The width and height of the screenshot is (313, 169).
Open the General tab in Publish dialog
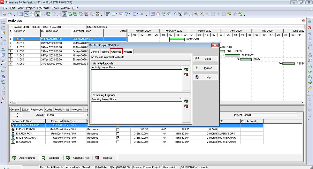(x=95, y=52)
